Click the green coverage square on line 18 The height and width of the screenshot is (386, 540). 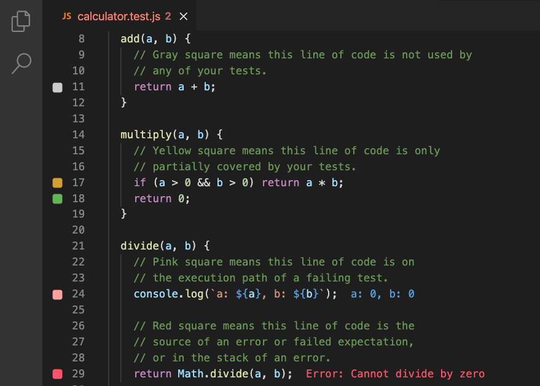[x=58, y=199]
